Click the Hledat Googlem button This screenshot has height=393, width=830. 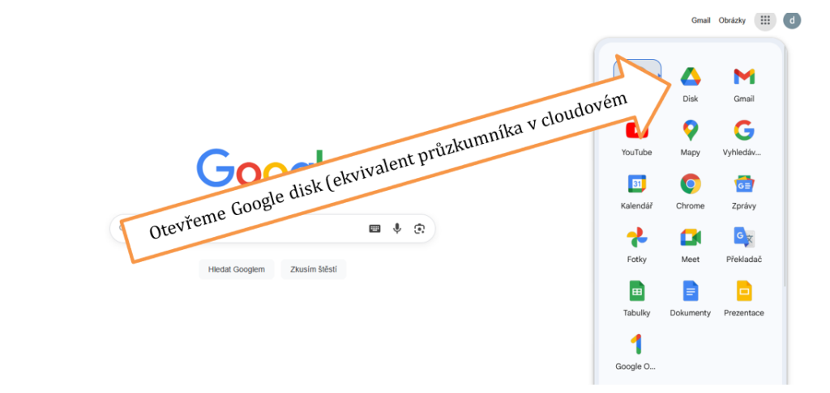pos(236,268)
